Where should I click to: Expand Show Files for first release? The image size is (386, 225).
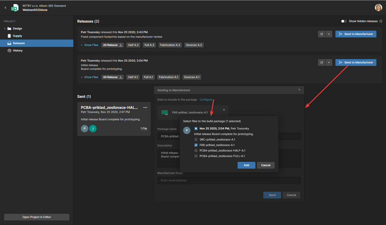[x=90, y=45]
